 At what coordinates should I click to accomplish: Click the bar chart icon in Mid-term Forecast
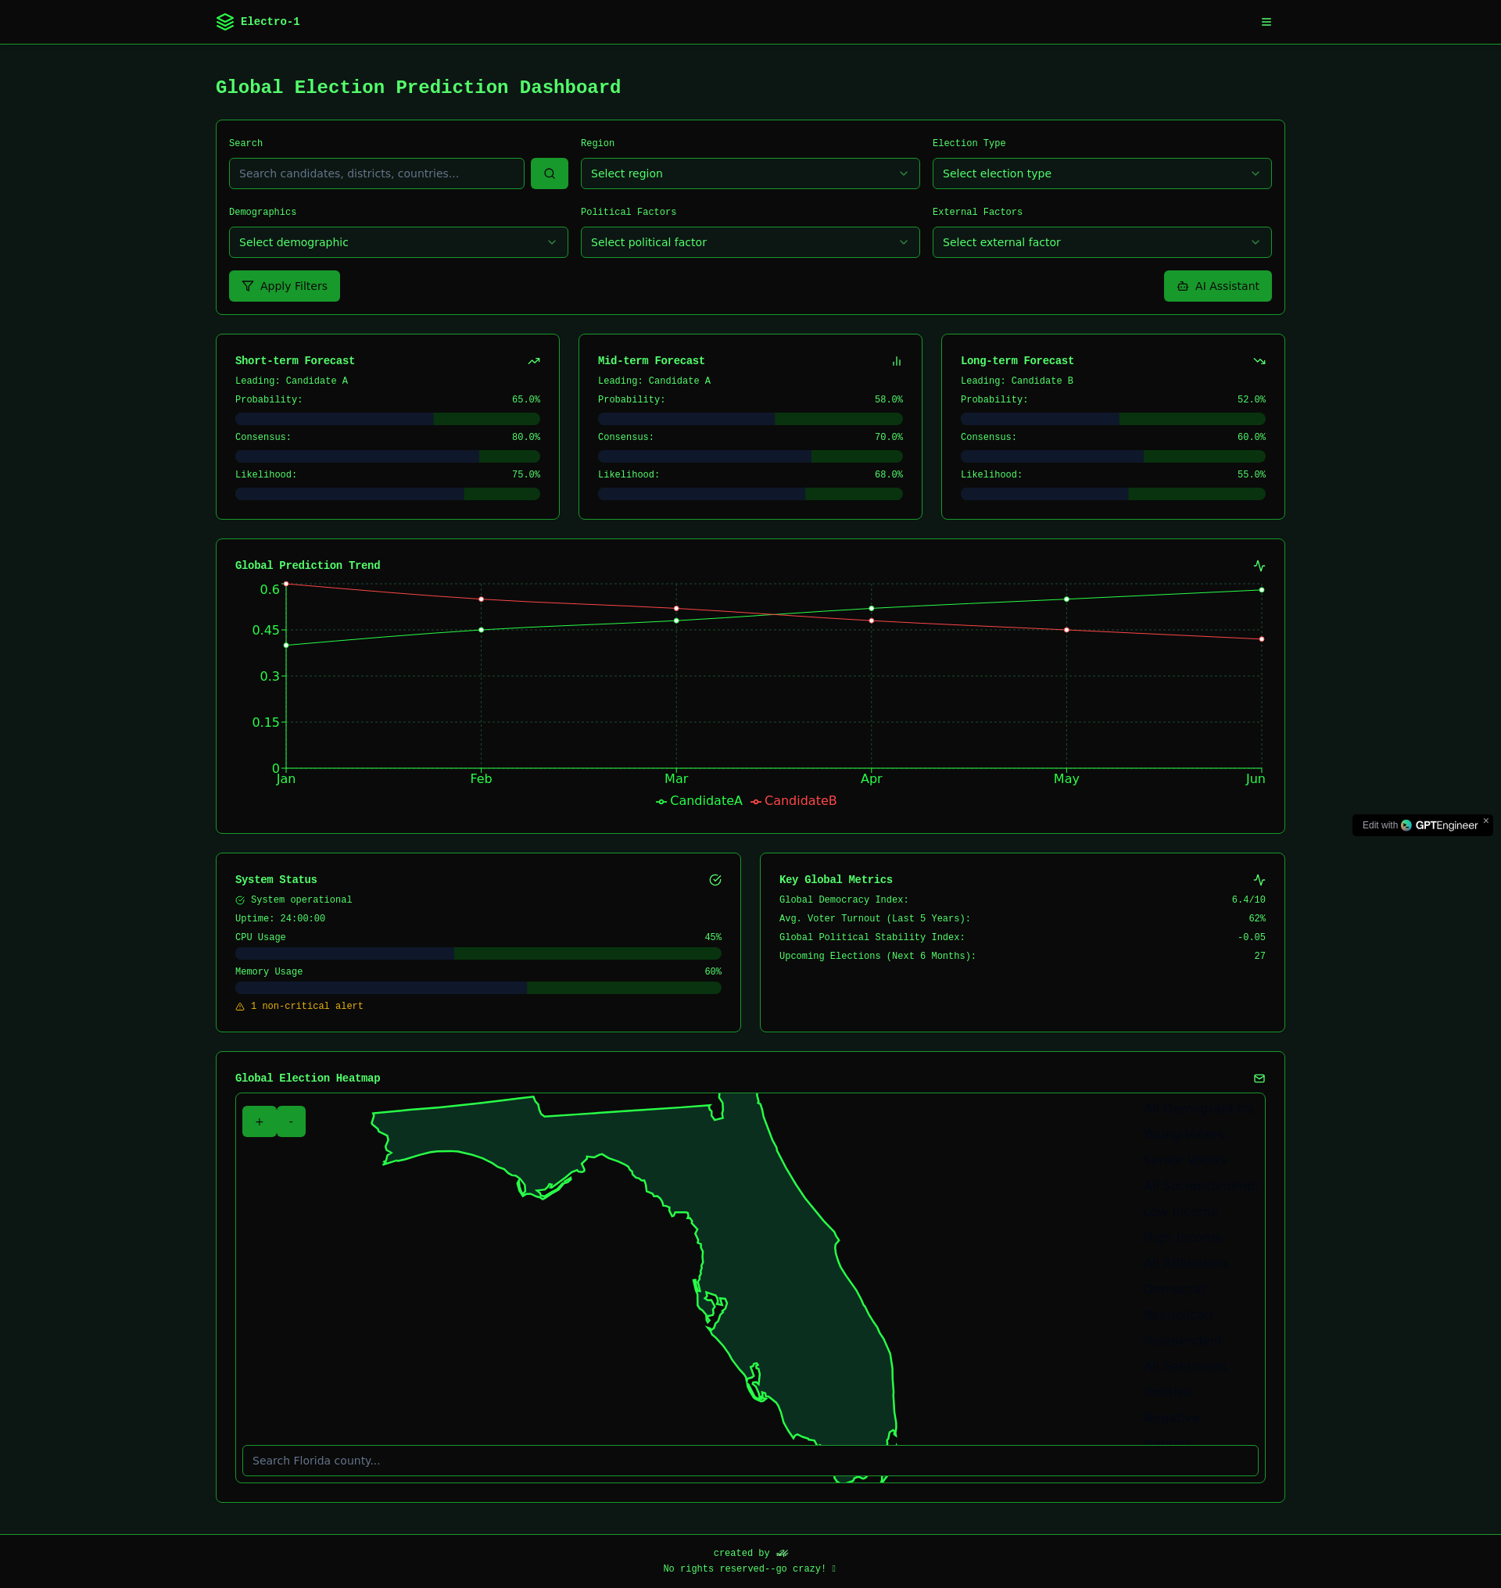[896, 362]
